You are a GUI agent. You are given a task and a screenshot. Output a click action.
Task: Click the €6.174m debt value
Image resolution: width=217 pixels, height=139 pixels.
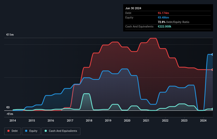tap(163, 13)
